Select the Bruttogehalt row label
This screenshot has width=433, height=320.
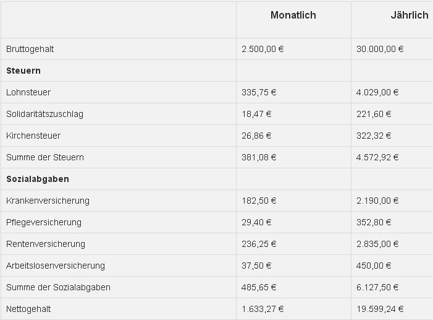30,49
